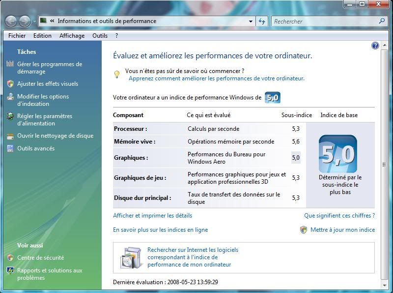Click the scrollbar down arrow

(x=384, y=285)
